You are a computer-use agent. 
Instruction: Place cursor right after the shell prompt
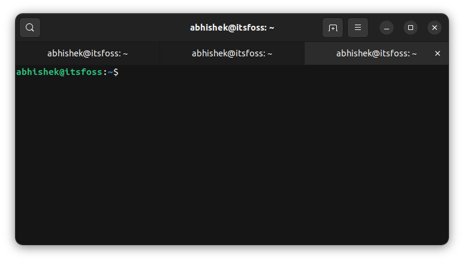pyautogui.click(x=122, y=72)
